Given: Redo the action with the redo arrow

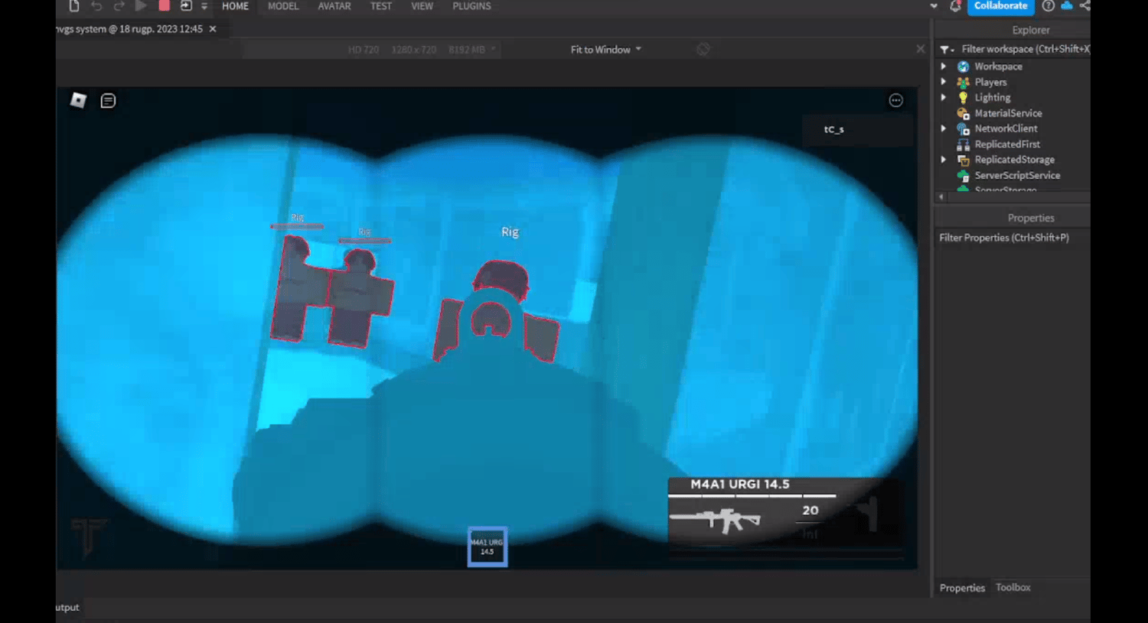Looking at the screenshot, I should pos(119,6).
